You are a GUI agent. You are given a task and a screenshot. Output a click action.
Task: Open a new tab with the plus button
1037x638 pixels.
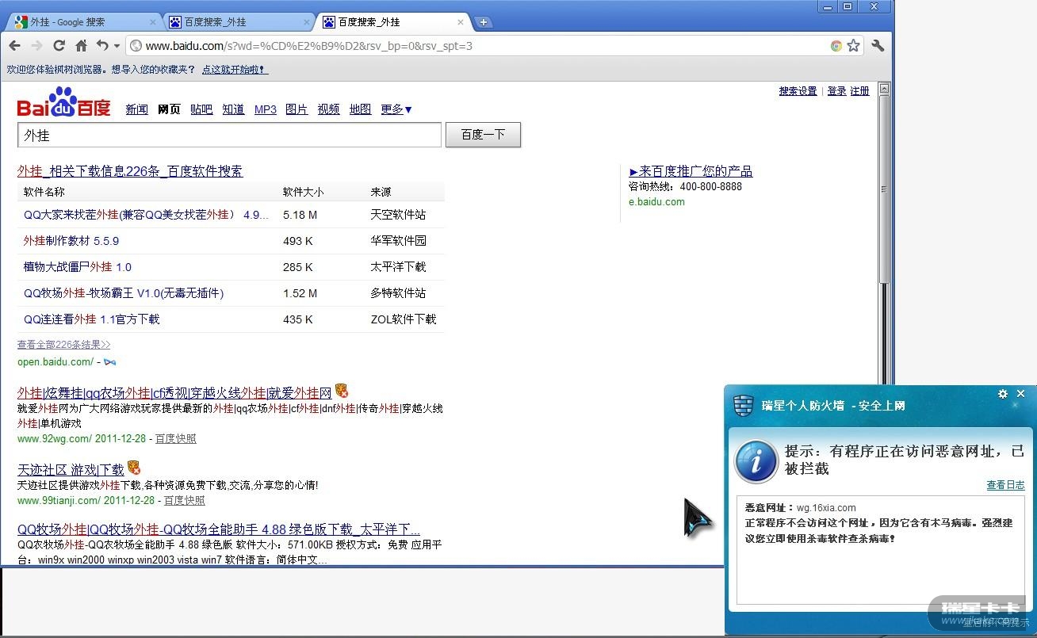pos(483,22)
